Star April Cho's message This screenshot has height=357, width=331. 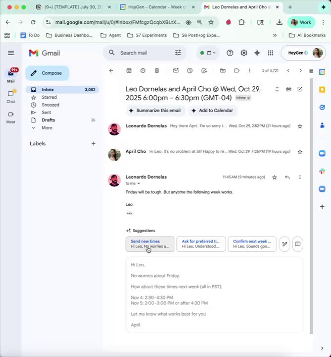(x=300, y=152)
